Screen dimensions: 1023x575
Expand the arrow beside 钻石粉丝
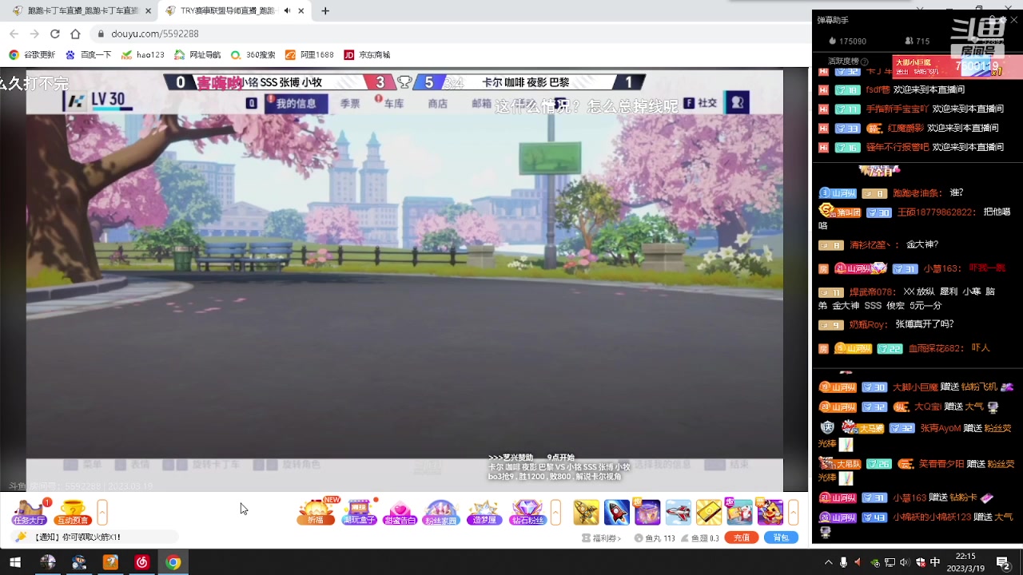click(556, 512)
